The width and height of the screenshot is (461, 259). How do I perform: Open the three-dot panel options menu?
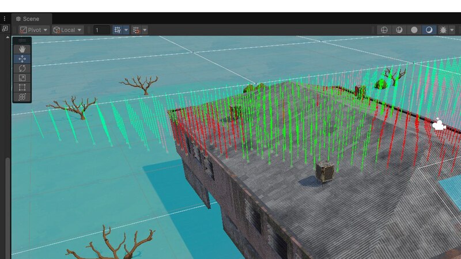click(5, 19)
